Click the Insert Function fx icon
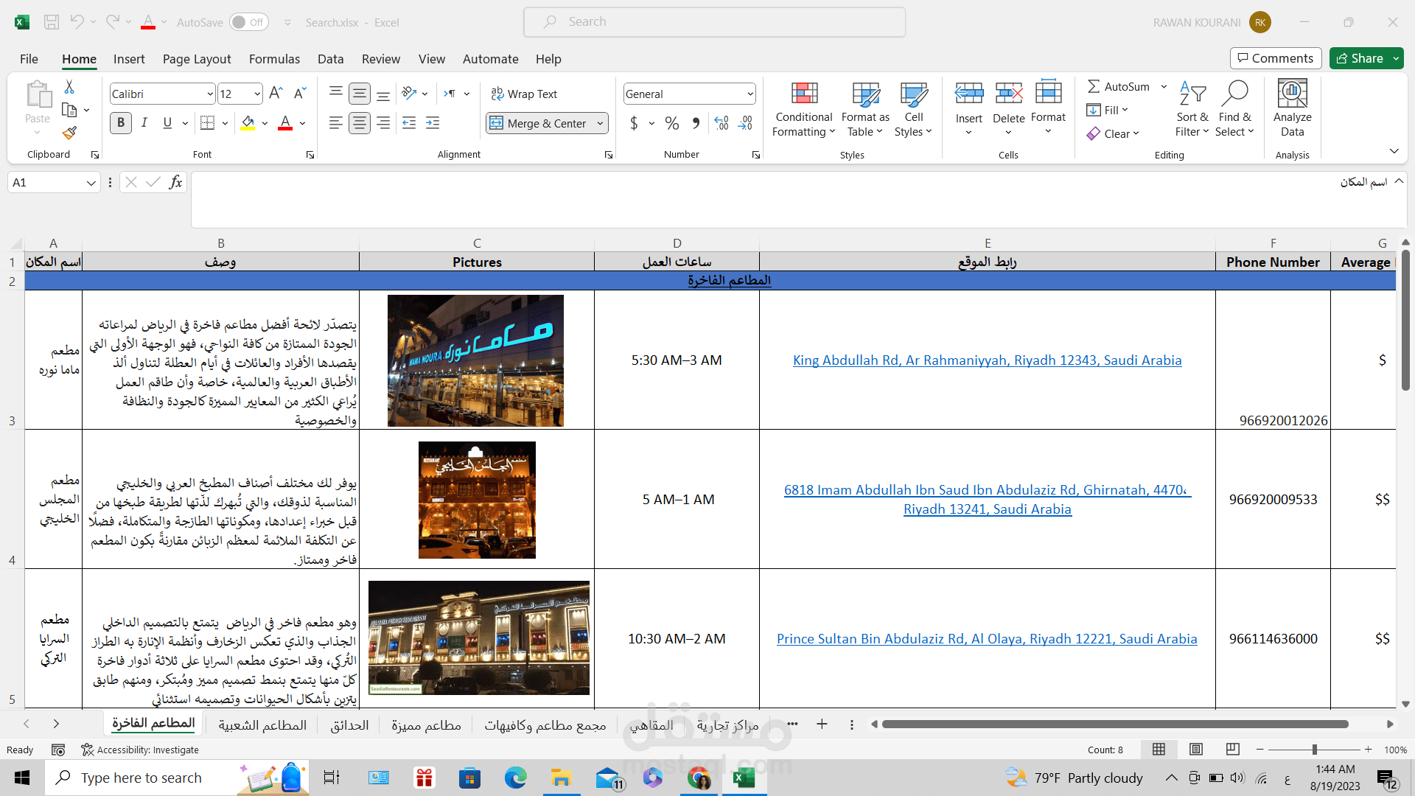The image size is (1415, 796). [175, 182]
